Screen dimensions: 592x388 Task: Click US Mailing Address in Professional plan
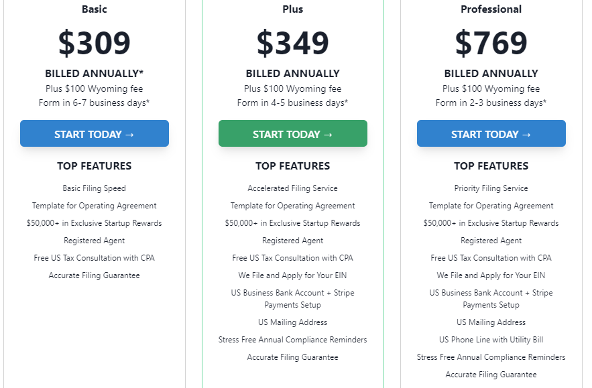[x=491, y=322]
